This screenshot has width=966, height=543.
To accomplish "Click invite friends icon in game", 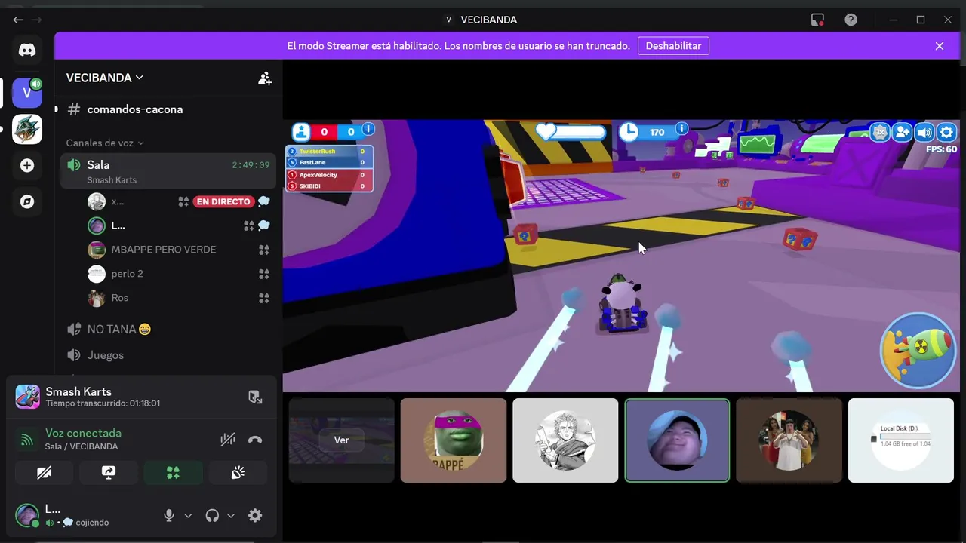I will coord(902,133).
